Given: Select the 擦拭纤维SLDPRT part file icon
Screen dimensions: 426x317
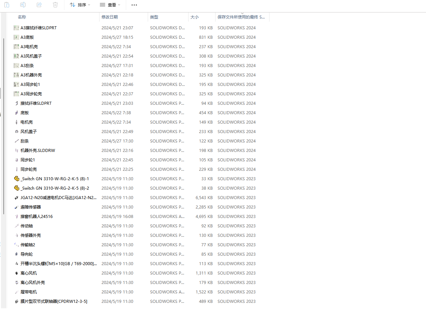Looking at the screenshot, I should coord(17,103).
